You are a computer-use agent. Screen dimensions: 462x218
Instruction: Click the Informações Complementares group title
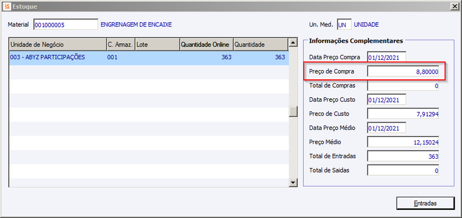click(x=356, y=41)
